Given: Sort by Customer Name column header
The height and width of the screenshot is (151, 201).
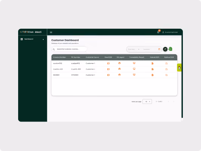Looking at the screenshot, I should click(92, 57).
